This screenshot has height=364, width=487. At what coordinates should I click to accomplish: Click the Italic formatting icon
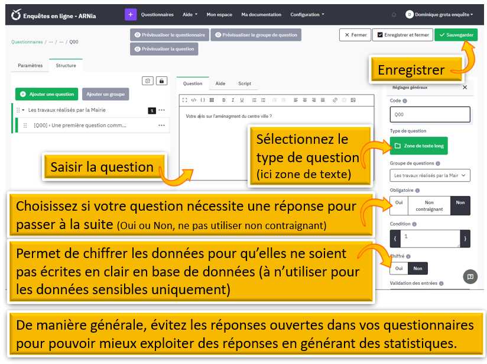tap(233, 100)
